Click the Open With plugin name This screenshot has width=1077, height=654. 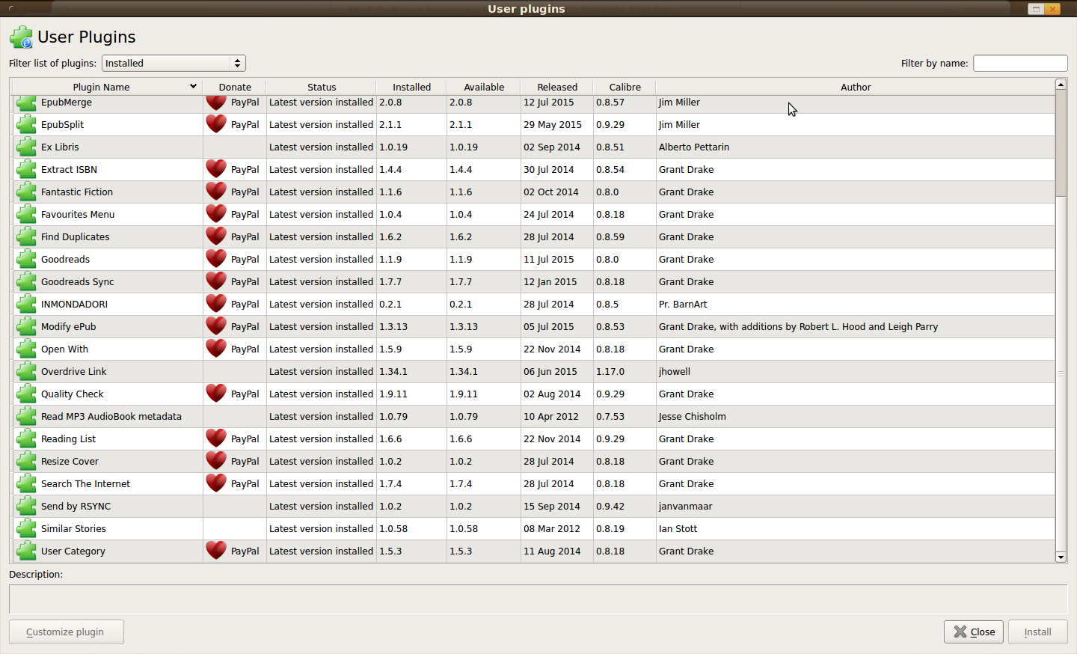pos(64,349)
